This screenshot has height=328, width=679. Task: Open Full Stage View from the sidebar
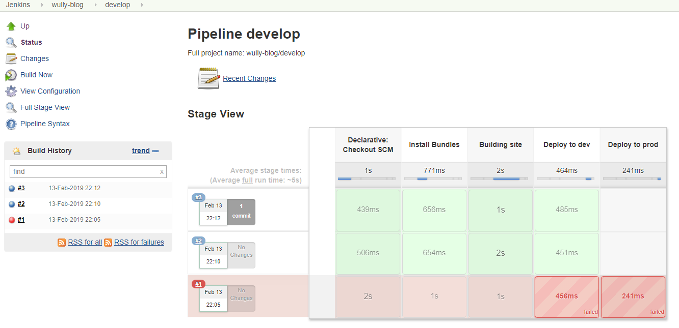(45, 107)
